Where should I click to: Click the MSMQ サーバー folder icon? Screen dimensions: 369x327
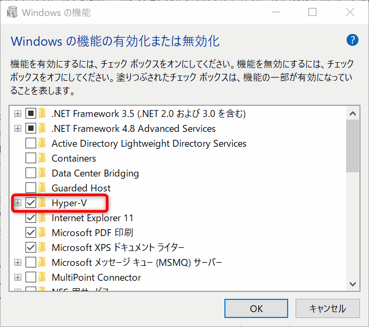pos(42,262)
